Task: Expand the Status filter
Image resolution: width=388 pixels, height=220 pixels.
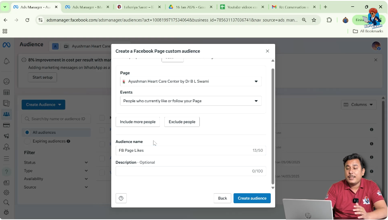Action: pyautogui.click(x=56, y=163)
